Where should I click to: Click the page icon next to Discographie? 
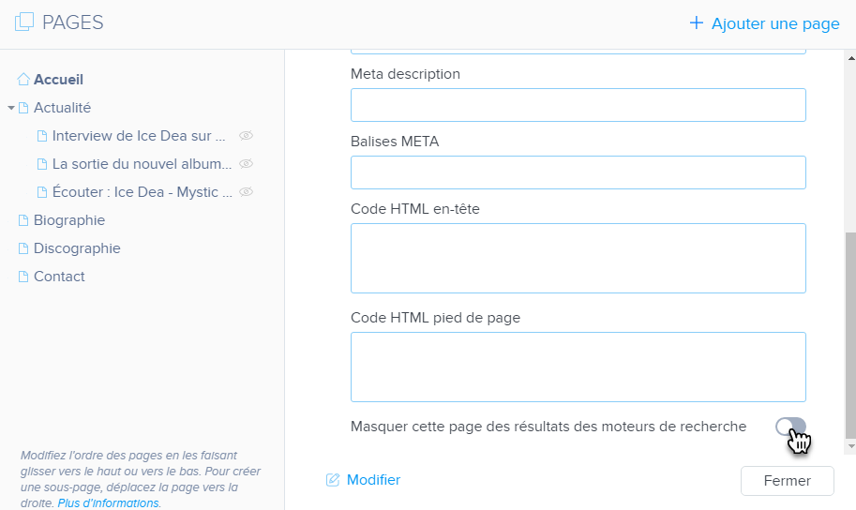pos(23,248)
